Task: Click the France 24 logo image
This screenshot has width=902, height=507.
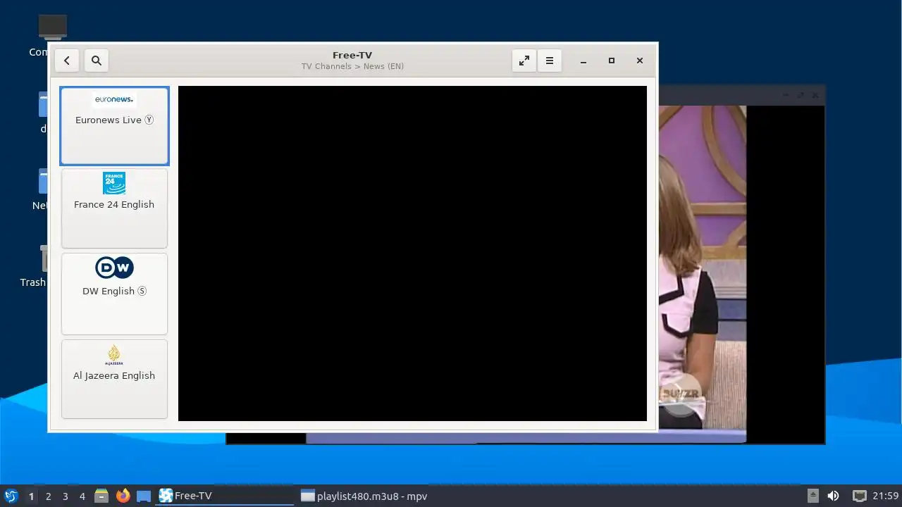Action: click(x=114, y=183)
